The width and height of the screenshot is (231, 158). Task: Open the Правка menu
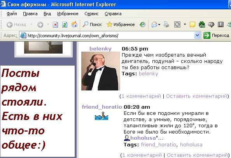click(30, 14)
